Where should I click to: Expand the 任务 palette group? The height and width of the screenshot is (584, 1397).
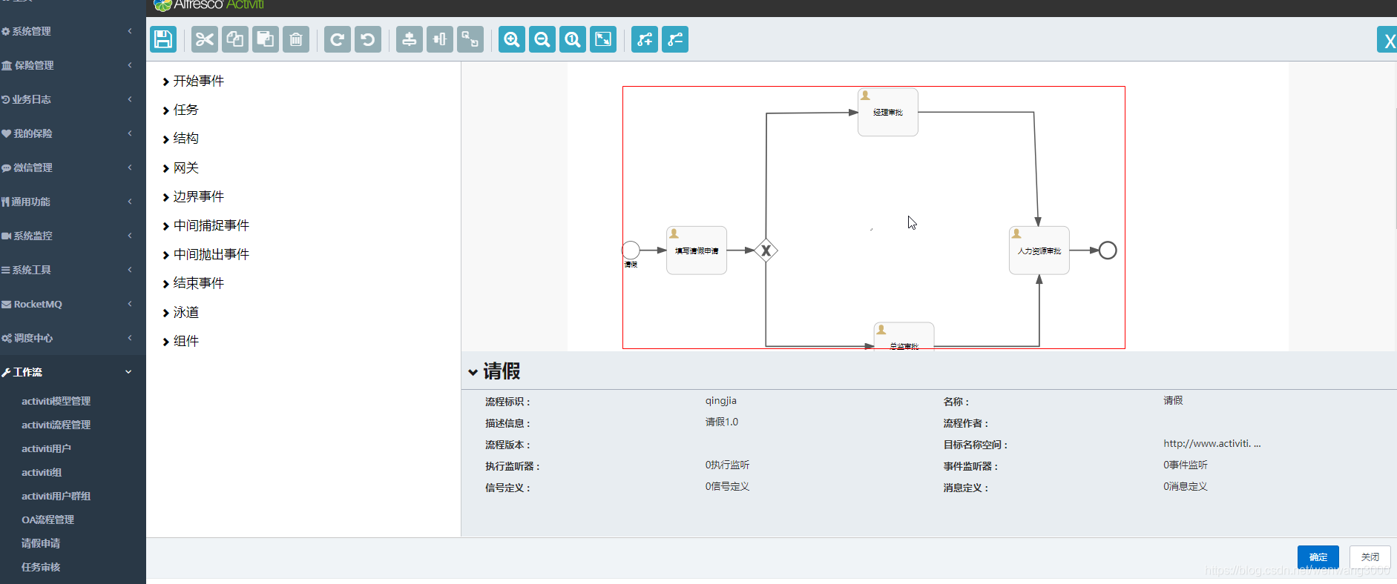point(180,110)
